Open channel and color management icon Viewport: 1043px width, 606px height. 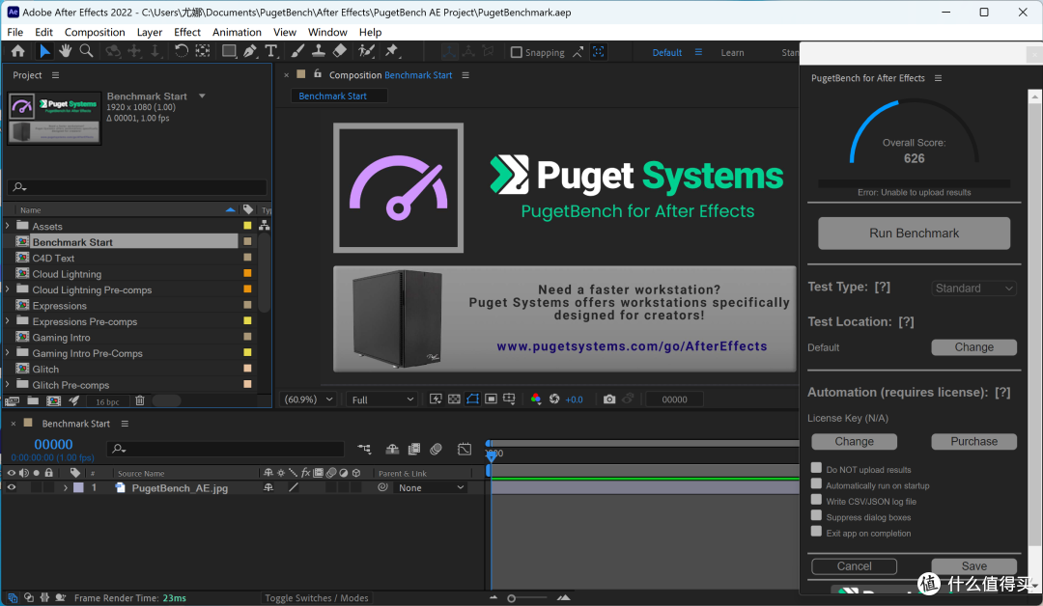click(x=535, y=399)
